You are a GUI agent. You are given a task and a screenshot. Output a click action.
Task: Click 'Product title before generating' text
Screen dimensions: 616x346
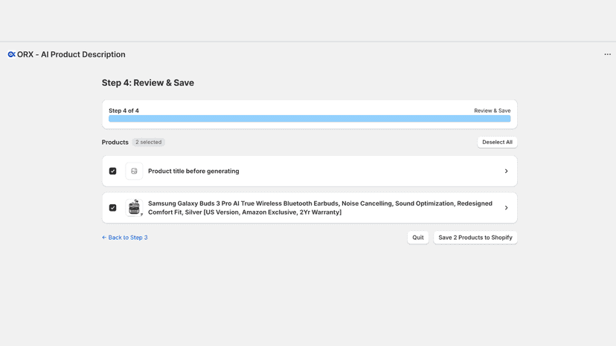coord(193,171)
